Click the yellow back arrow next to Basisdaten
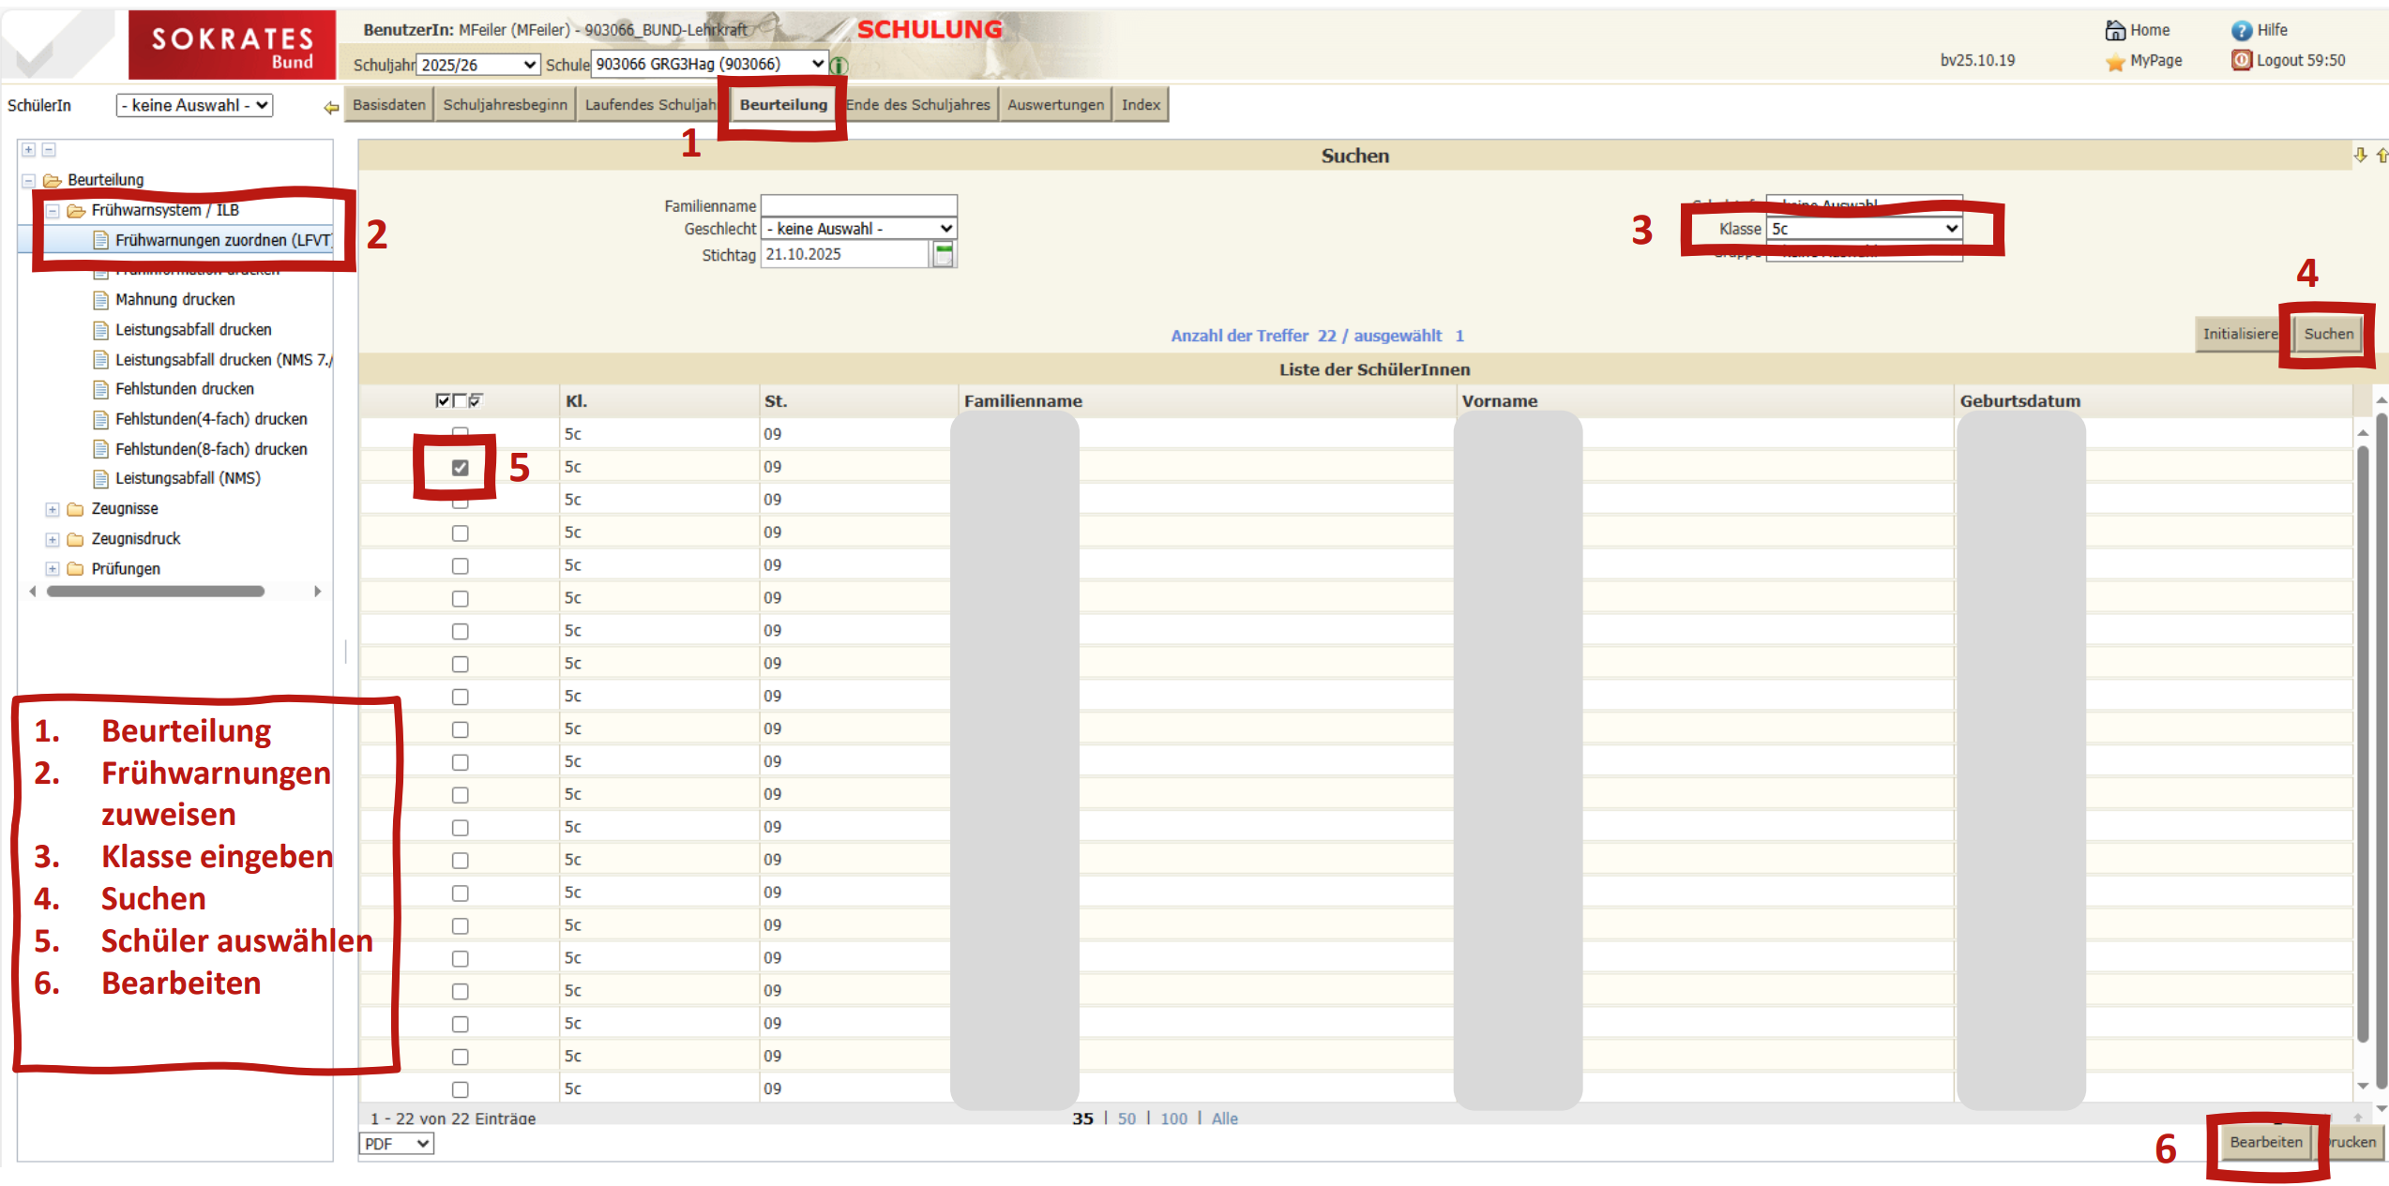This screenshot has width=2389, height=1186. tap(330, 107)
